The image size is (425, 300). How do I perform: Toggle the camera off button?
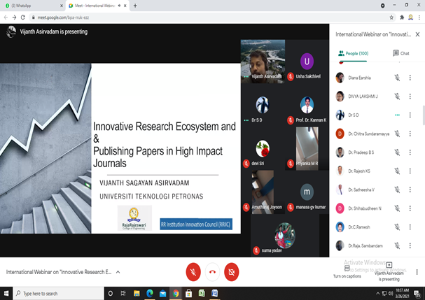232,272
